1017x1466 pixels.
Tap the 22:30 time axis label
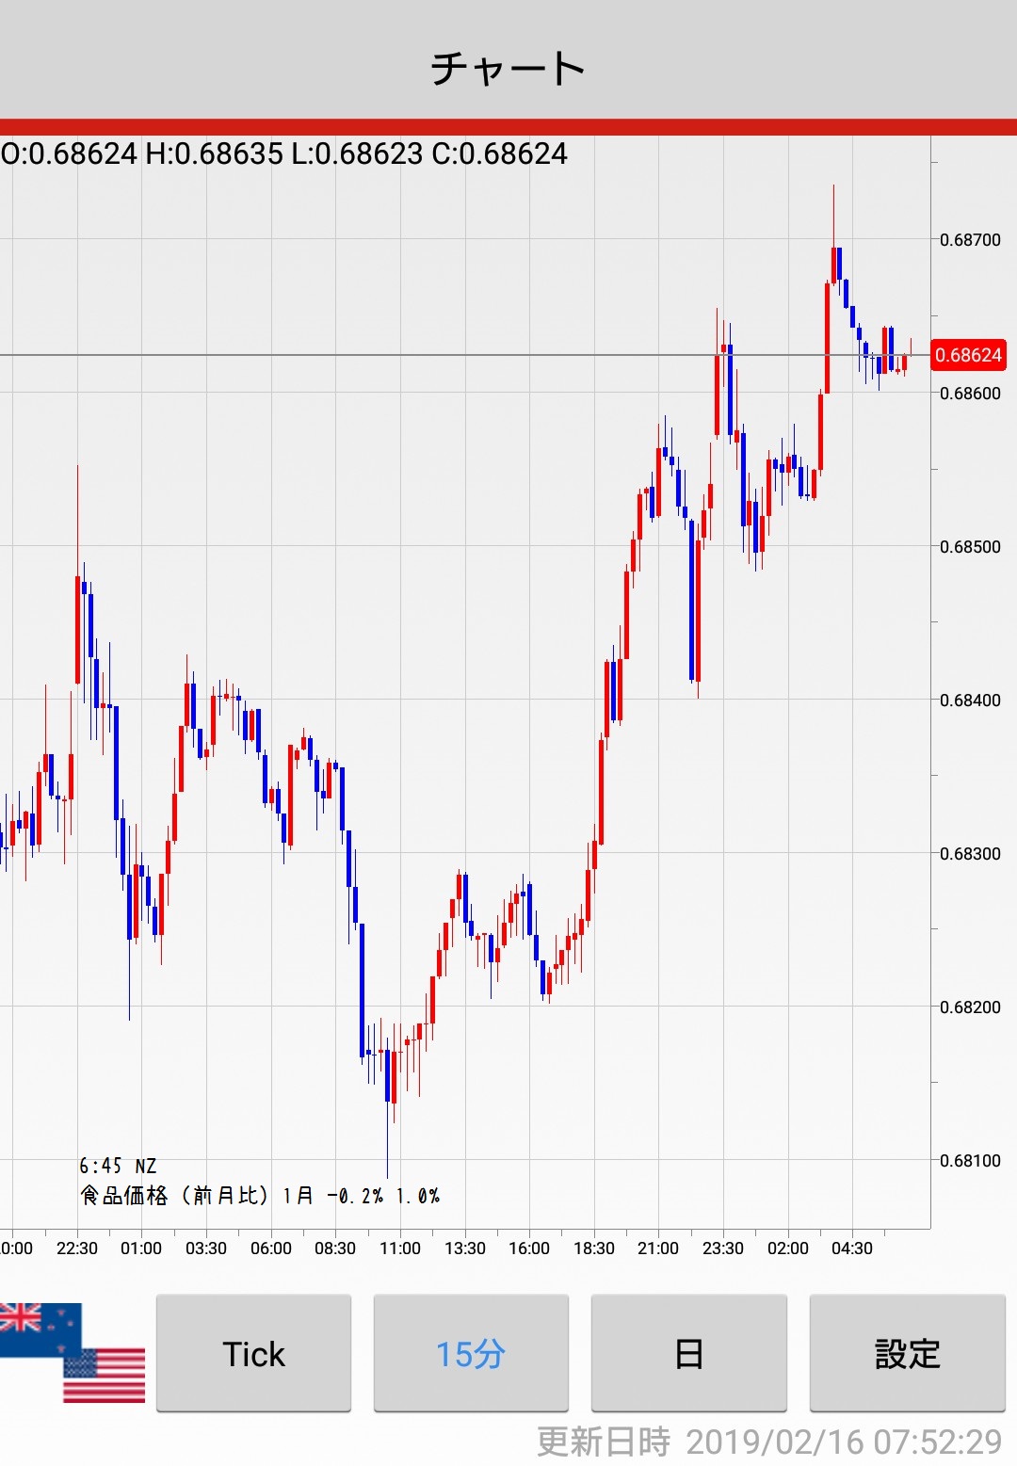pos(77,1249)
